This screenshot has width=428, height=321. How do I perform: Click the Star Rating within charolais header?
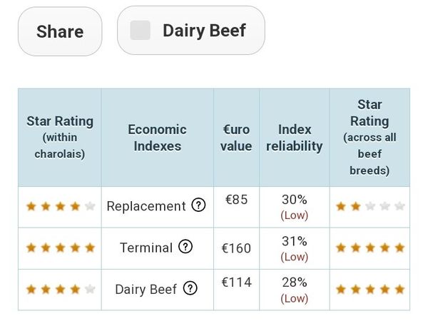click(60, 137)
